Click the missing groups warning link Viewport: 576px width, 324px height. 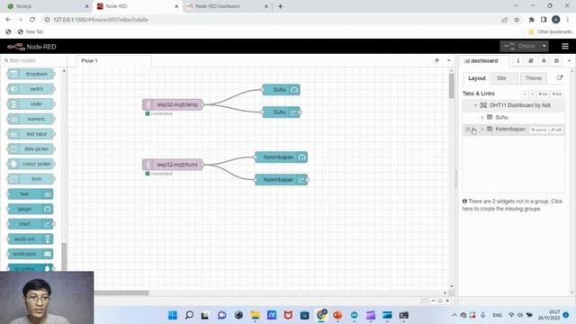point(512,205)
